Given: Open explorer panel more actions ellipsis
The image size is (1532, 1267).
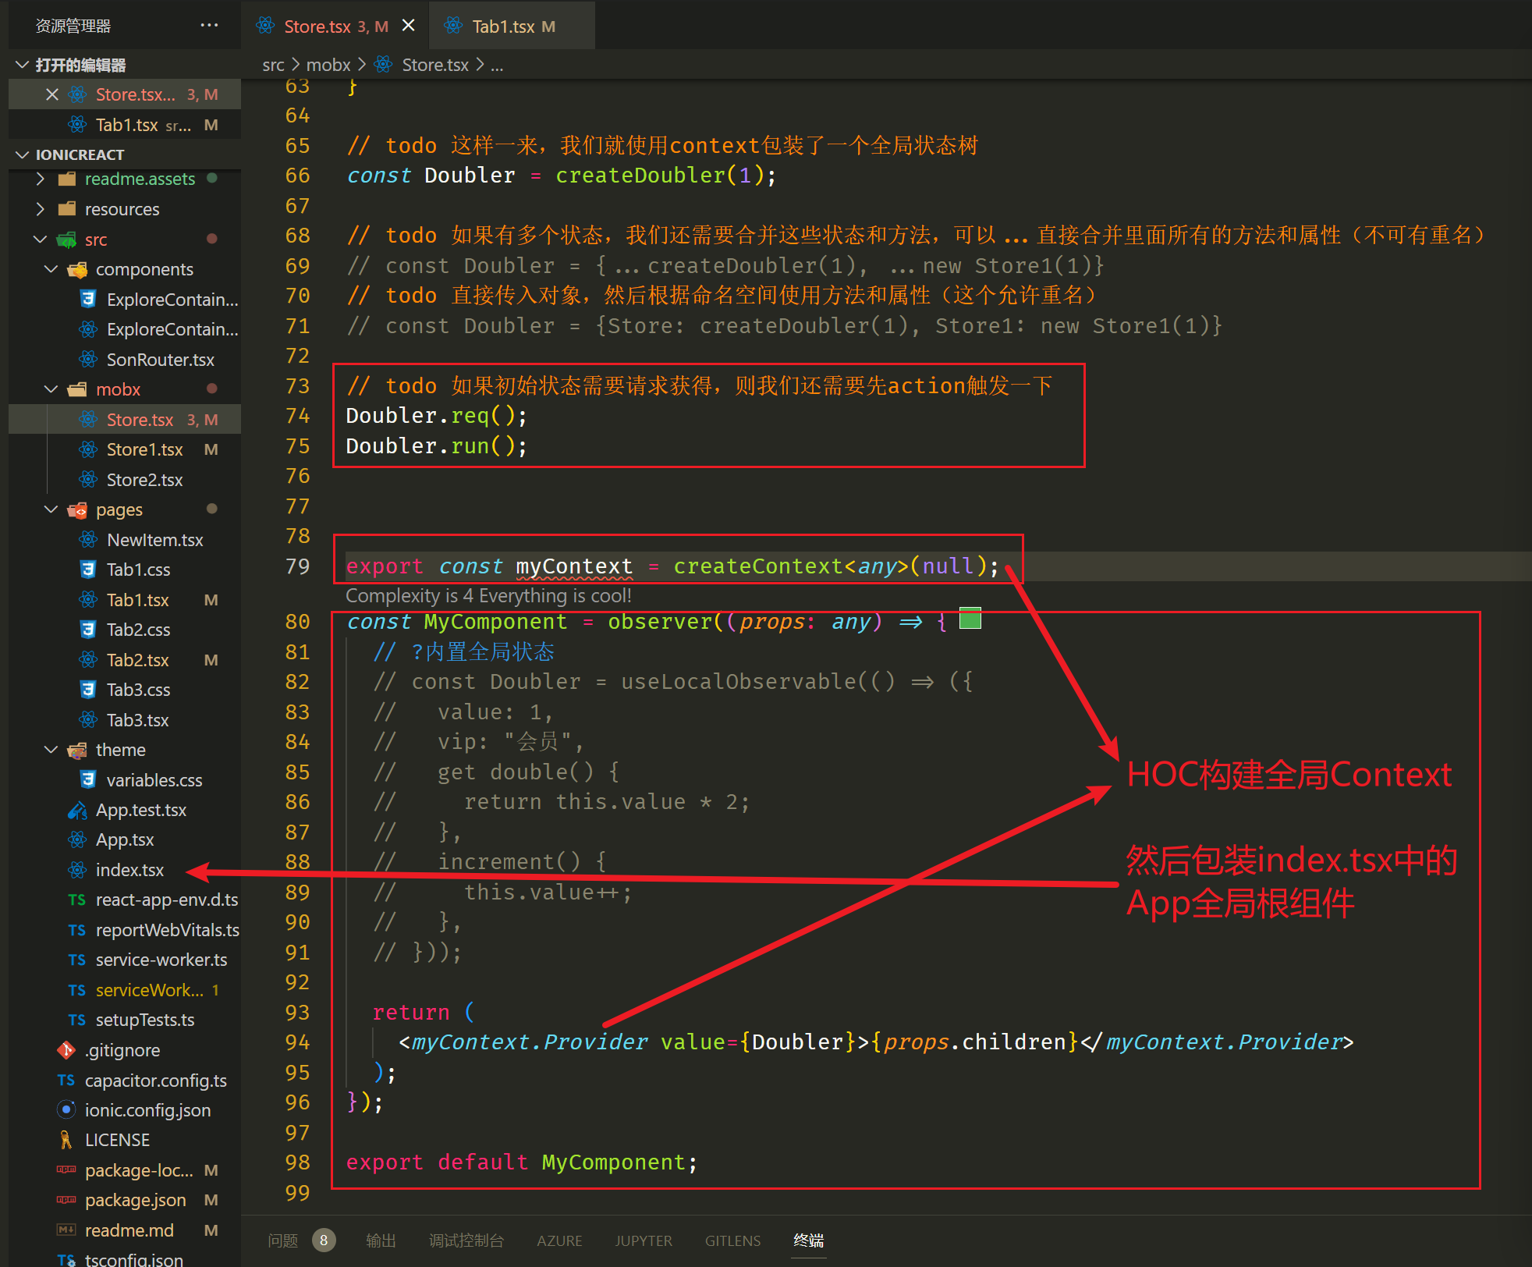Looking at the screenshot, I should click(209, 26).
